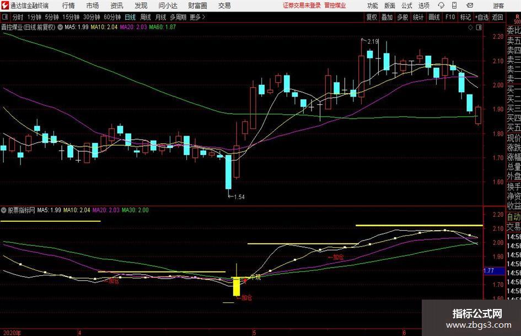
Task: Click the 1.54 low price marker
Action: click(239, 197)
